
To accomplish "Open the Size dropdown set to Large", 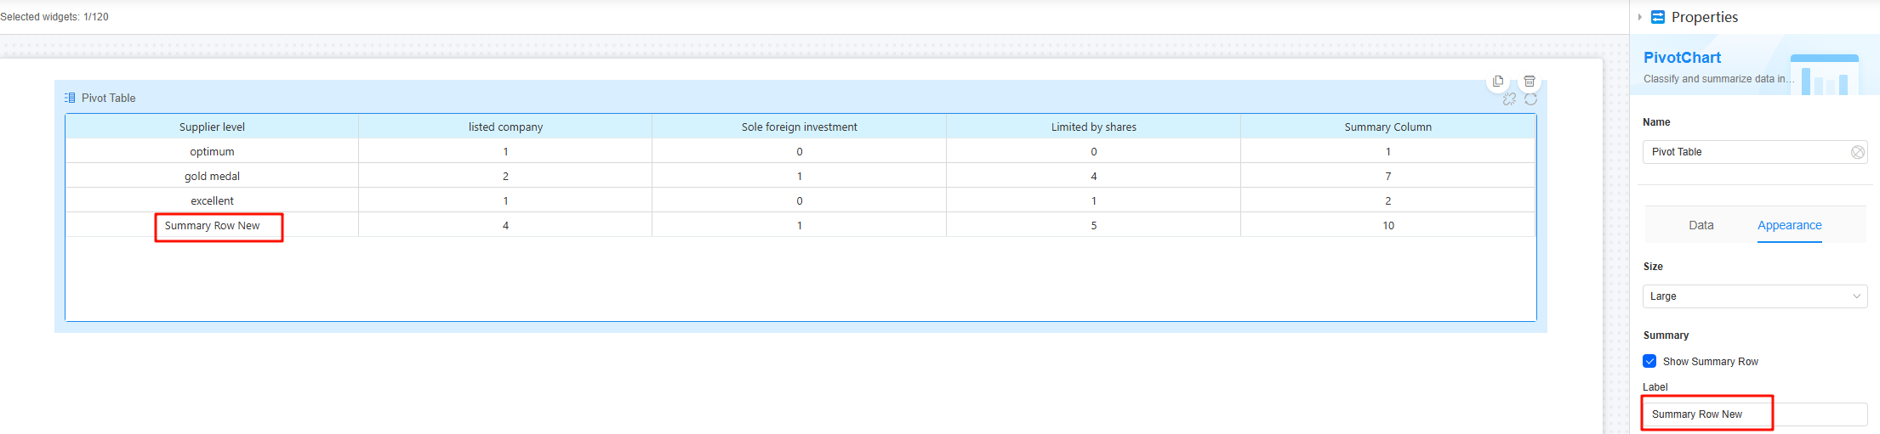I will (1755, 296).
